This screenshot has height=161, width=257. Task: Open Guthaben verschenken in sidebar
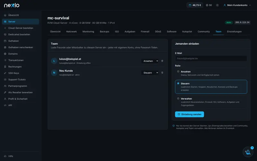[x=21, y=47]
